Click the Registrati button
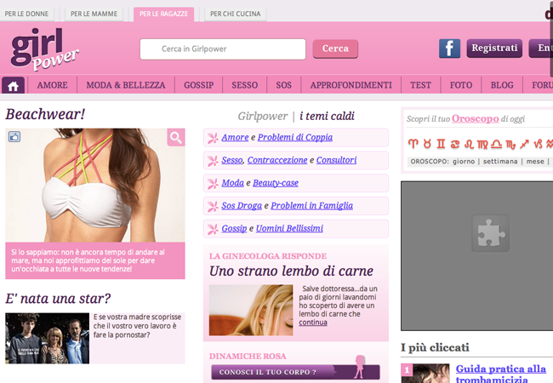Image resolution: width=553 pixels, height=383 pixels. click(494, 49)
